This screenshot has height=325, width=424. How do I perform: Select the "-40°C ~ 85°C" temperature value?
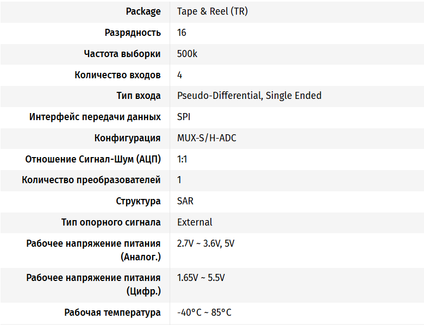[204, 312]
